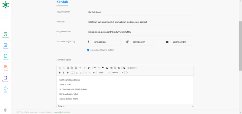Apply strikethrough formatting

pos(67,73)
